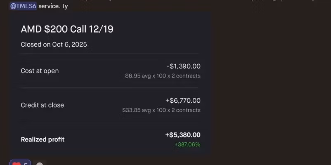Open the @TMLS6 user mention
The image size is (331, 165).
point(23,6)
